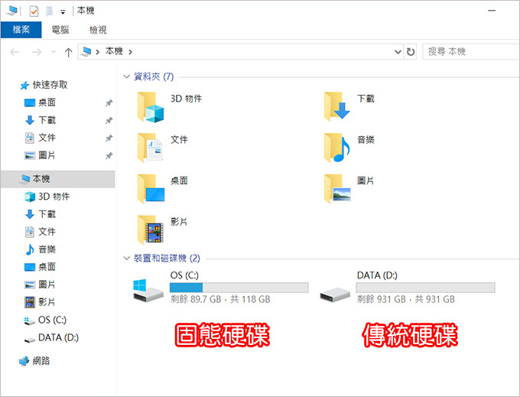Open the 檔案 ribbon tab

pyautogui.click(x=21, y=30)
